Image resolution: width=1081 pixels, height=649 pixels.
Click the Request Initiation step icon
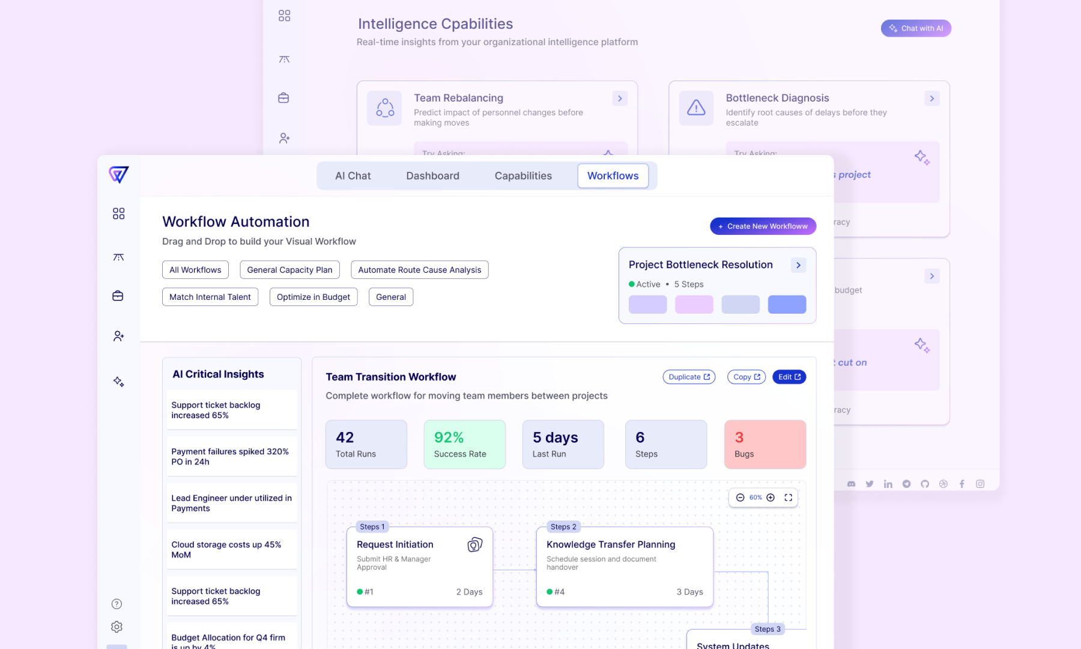coord(475,544)
